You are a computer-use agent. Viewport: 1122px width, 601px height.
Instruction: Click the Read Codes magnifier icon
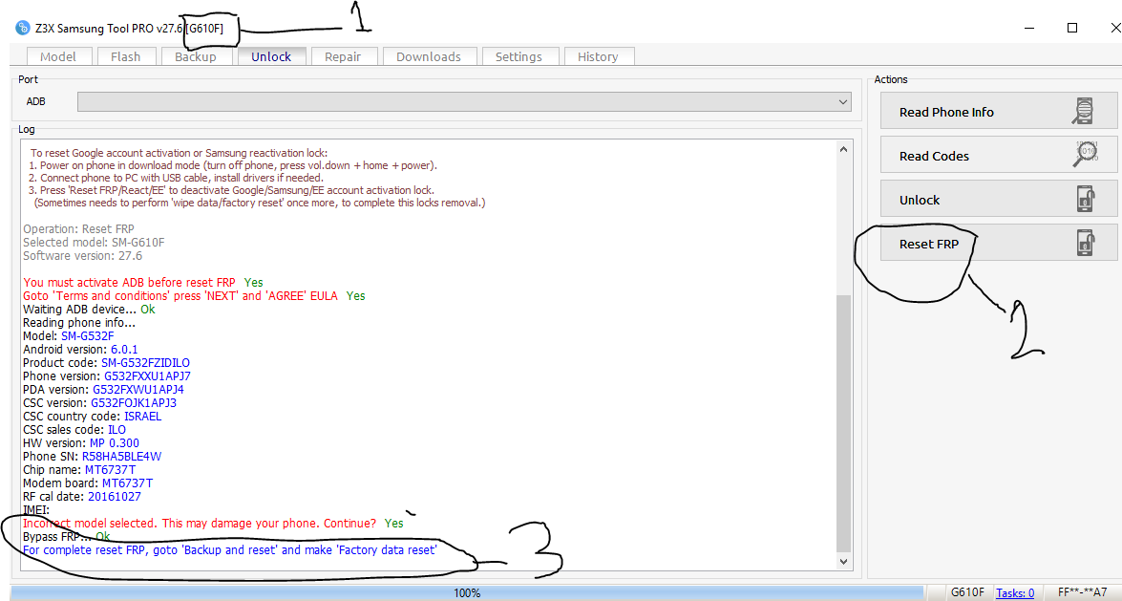[1085, 155]
